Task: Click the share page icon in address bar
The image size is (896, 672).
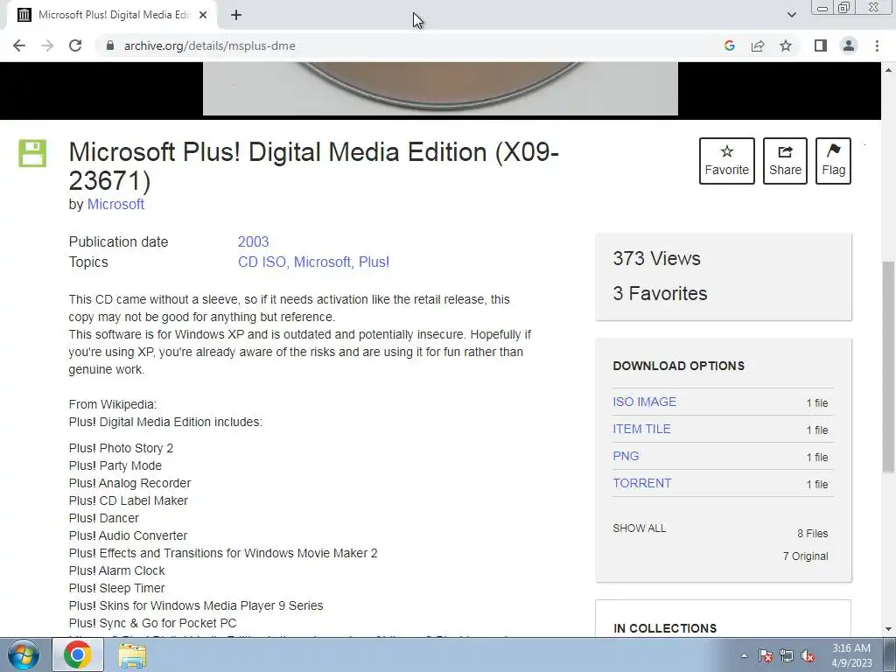Action: click(x=758, y=45)
